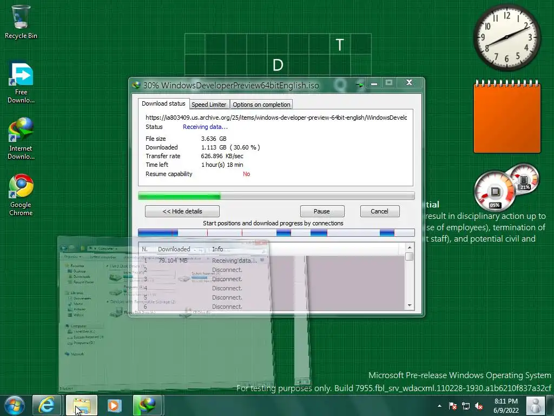Click the network tray icon
The height and width of the screenshot is (416, 554).
pos(466,406)
